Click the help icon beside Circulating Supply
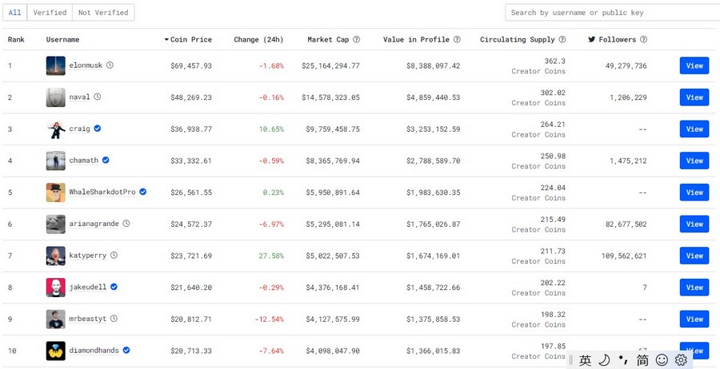The height and width of the screenshot is (369, 720). click(x=562, y=39)
